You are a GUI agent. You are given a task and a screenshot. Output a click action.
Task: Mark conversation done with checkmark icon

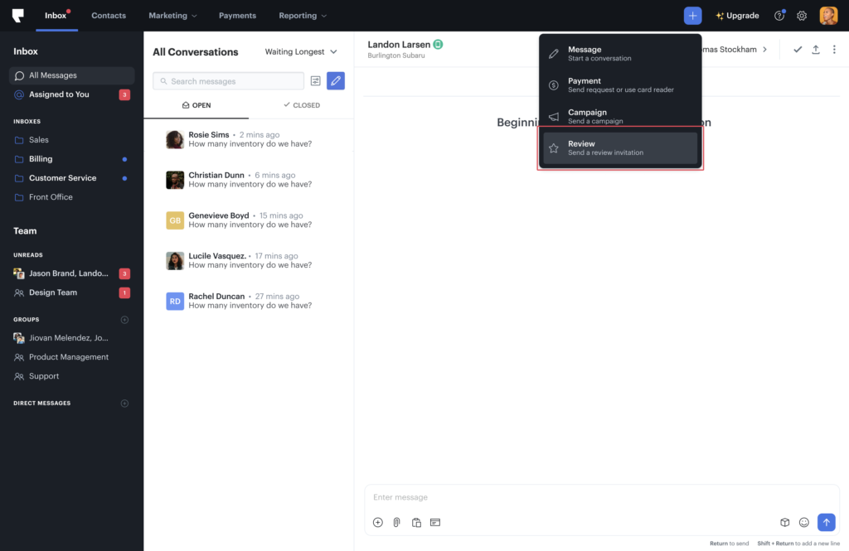click(798, 50)
